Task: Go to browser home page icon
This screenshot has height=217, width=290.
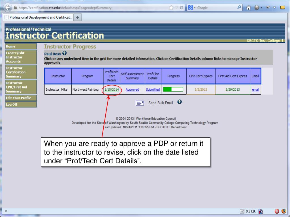Action: coord(249,8)
